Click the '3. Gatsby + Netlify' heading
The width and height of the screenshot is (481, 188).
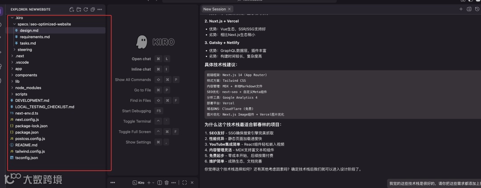(222, 43)
